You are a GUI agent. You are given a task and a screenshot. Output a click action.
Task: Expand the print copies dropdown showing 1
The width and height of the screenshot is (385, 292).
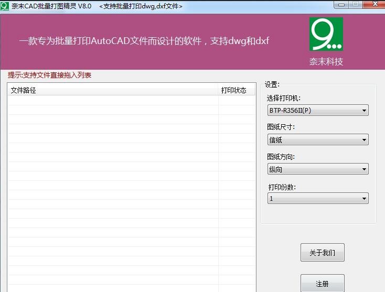click(318, 198)
